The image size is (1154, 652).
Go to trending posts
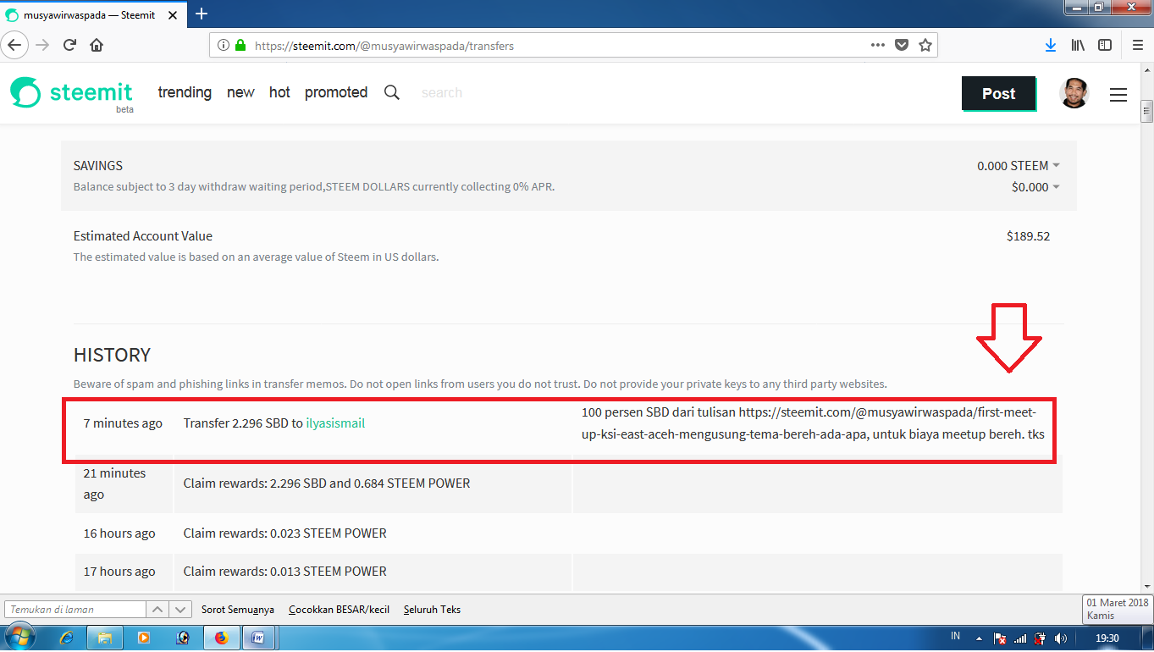[185, 92]
